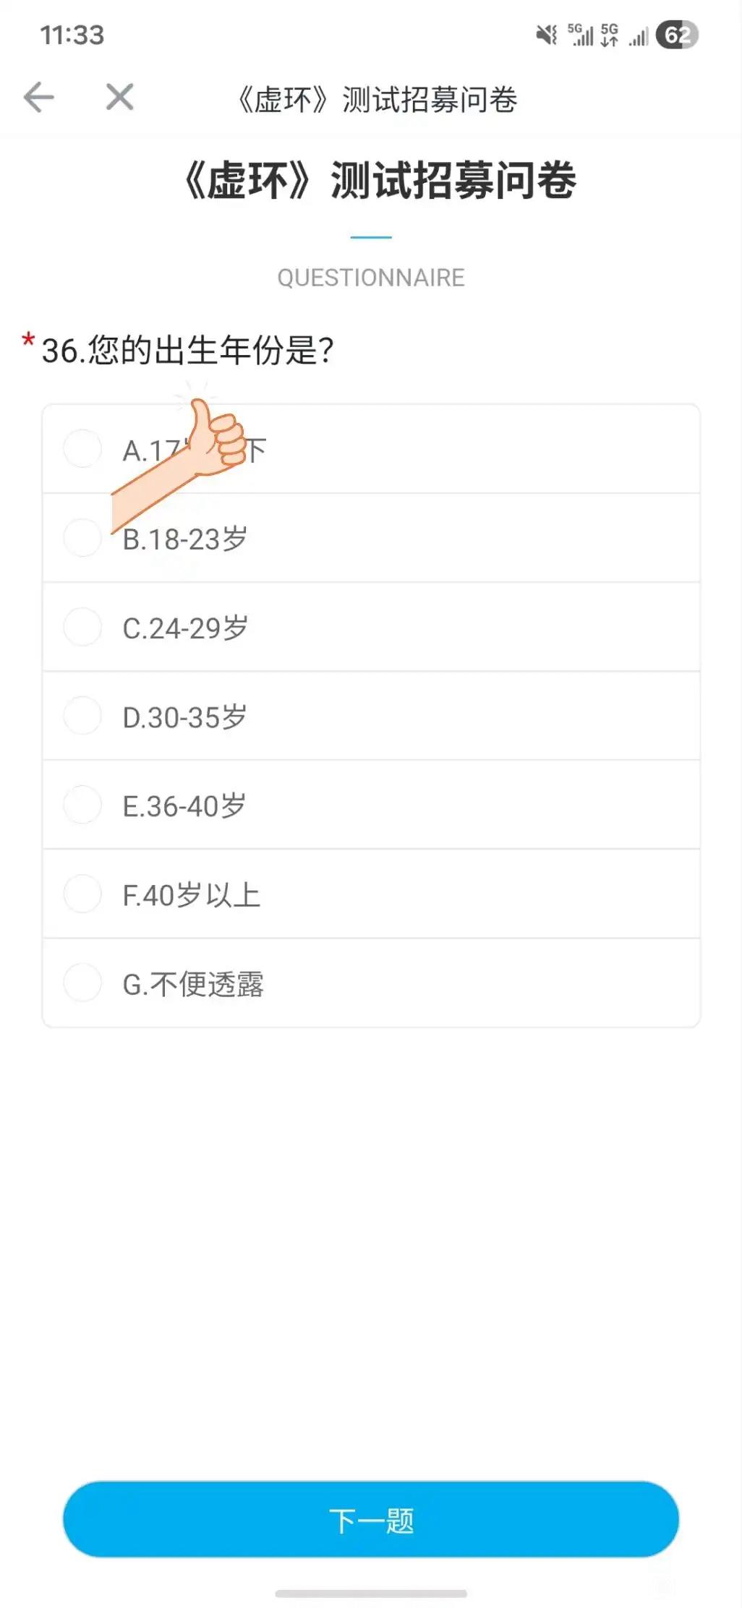Tap the 11:33 status bar clock

[72, 35]
